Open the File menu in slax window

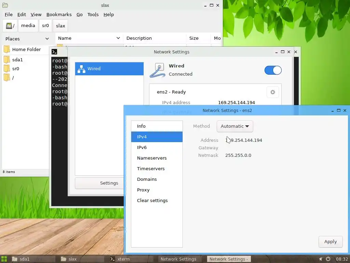click(x=9, y=14)
